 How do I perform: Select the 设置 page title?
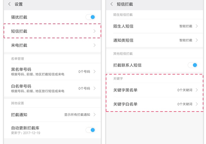tap(19, 4)
